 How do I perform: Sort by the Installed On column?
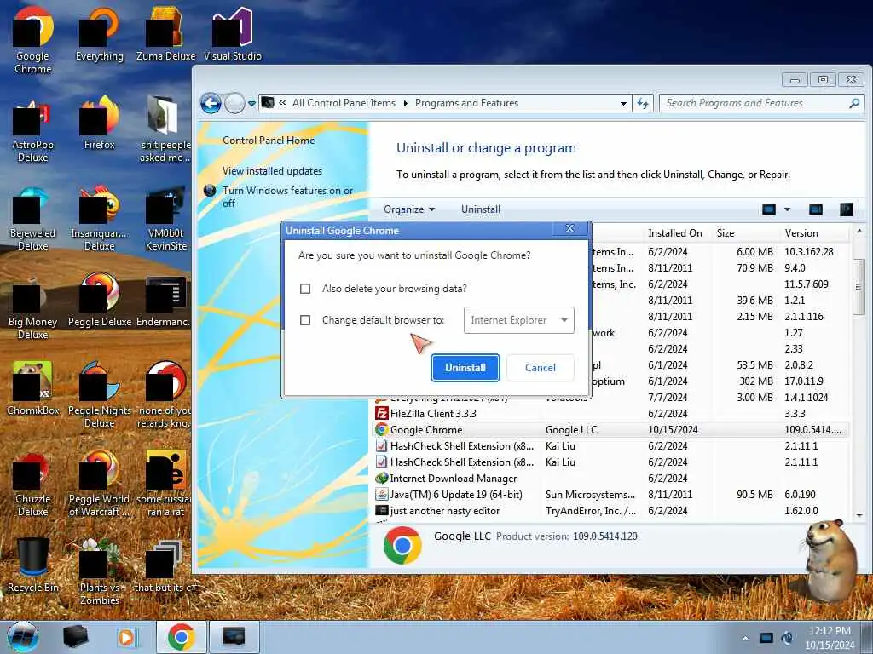tap(675, 233)
